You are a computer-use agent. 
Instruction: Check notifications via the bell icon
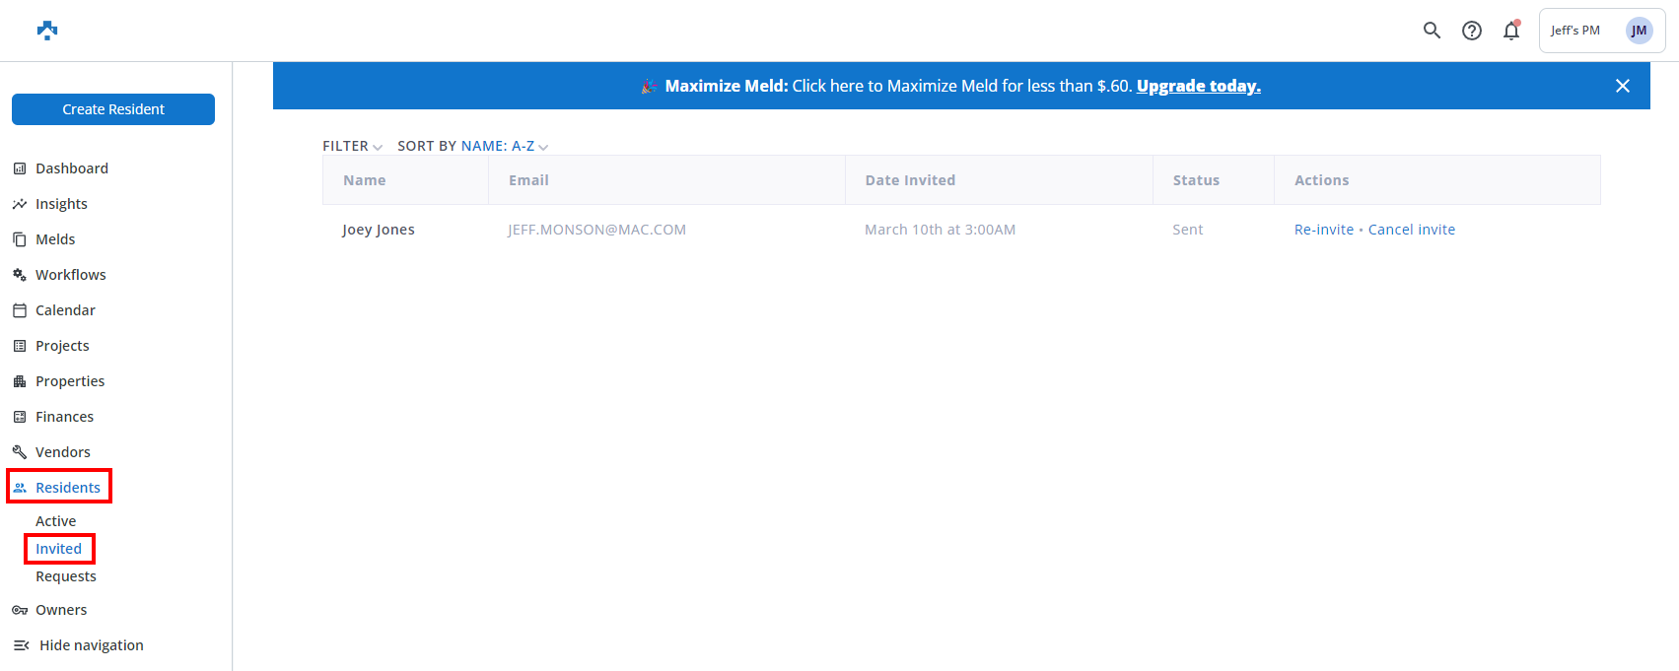(x=1510, y=31)
